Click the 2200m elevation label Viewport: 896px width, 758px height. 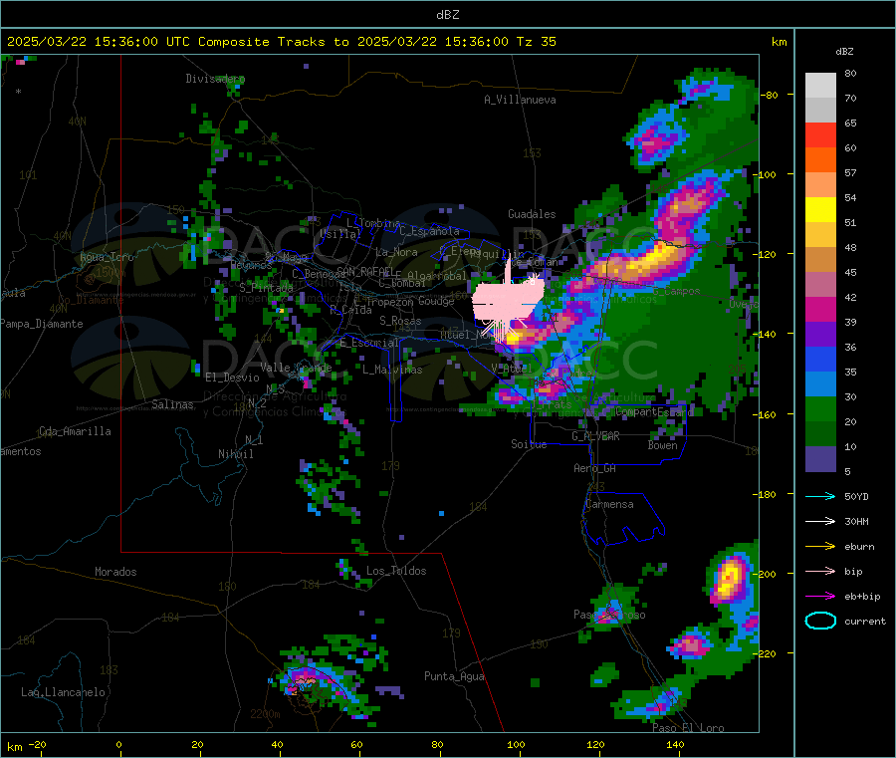(x=265, y=714)
